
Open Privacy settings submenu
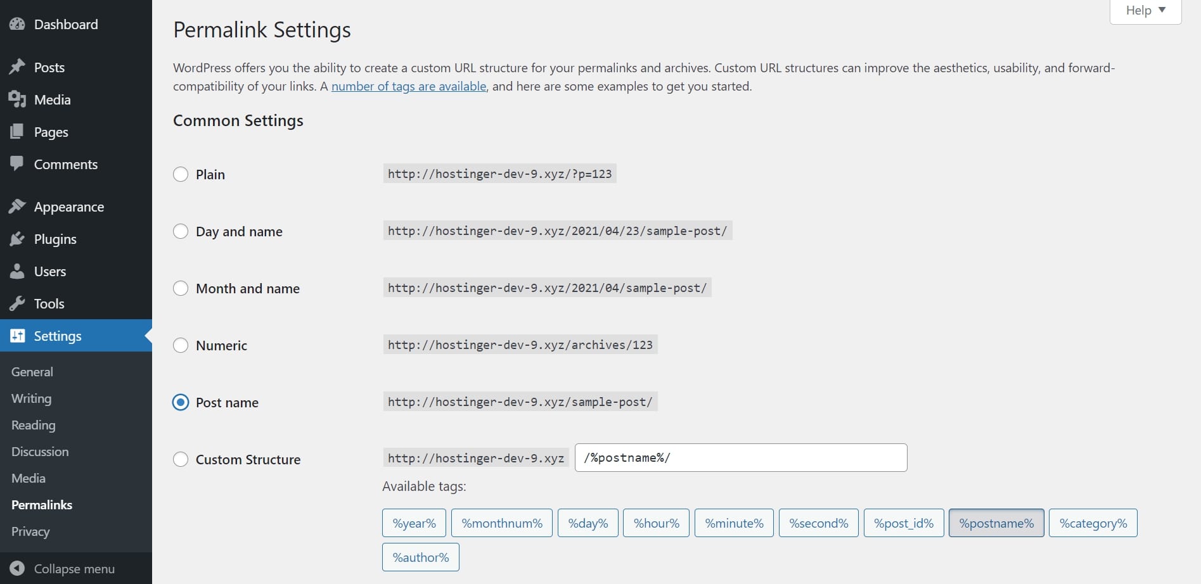pos(30,531)
